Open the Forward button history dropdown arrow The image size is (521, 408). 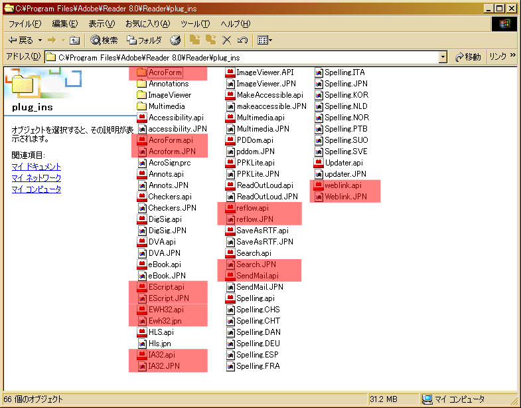[63, 41]
